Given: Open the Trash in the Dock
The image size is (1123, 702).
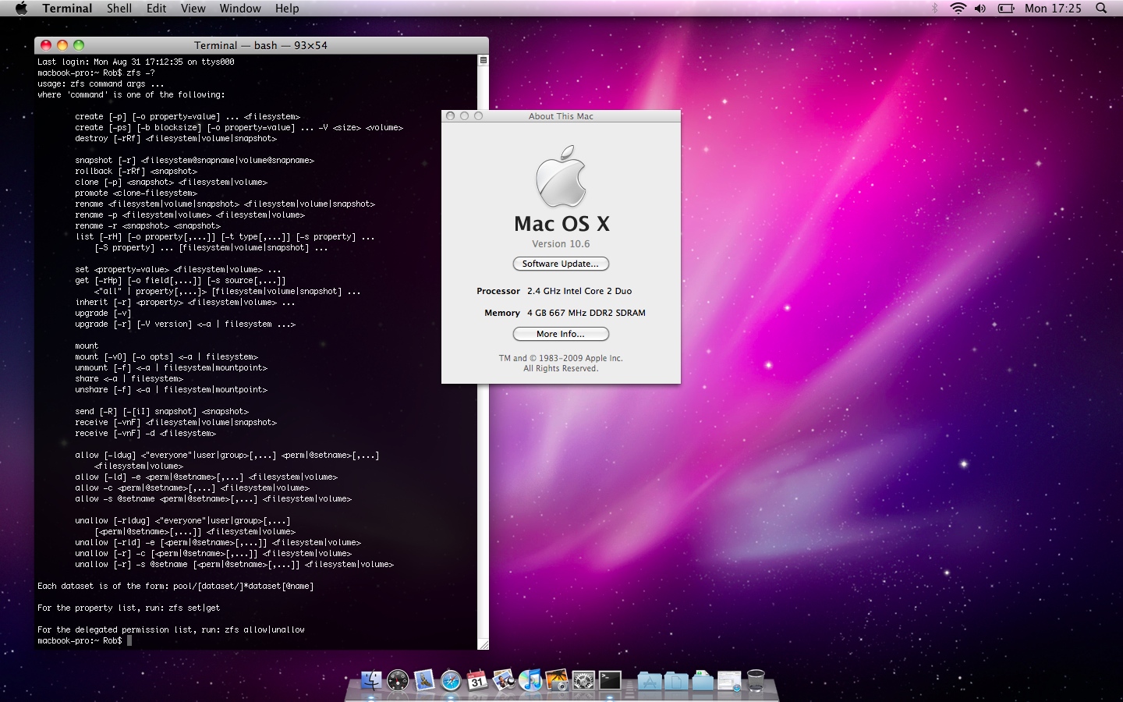Looking at the screenshot, I should coord(756,680).
